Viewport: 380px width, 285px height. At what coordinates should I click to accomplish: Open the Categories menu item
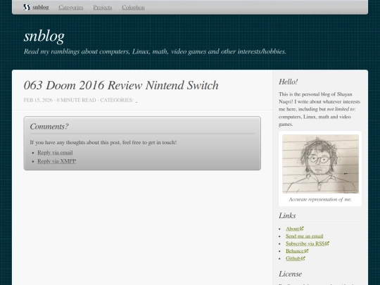point(71,7)
